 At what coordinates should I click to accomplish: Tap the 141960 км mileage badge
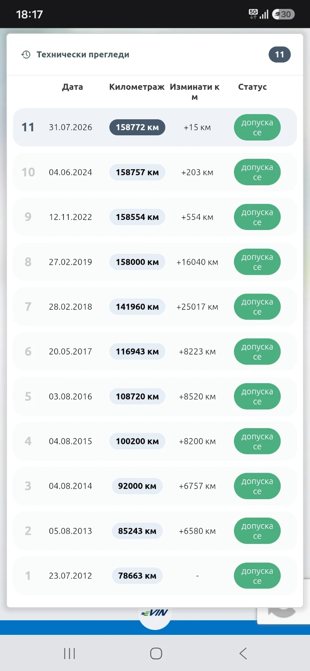coord(137,307)
